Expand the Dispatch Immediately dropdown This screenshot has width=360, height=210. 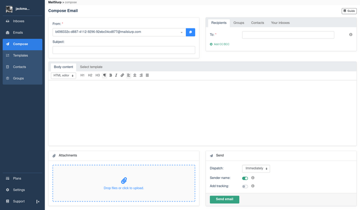point(256,169)
